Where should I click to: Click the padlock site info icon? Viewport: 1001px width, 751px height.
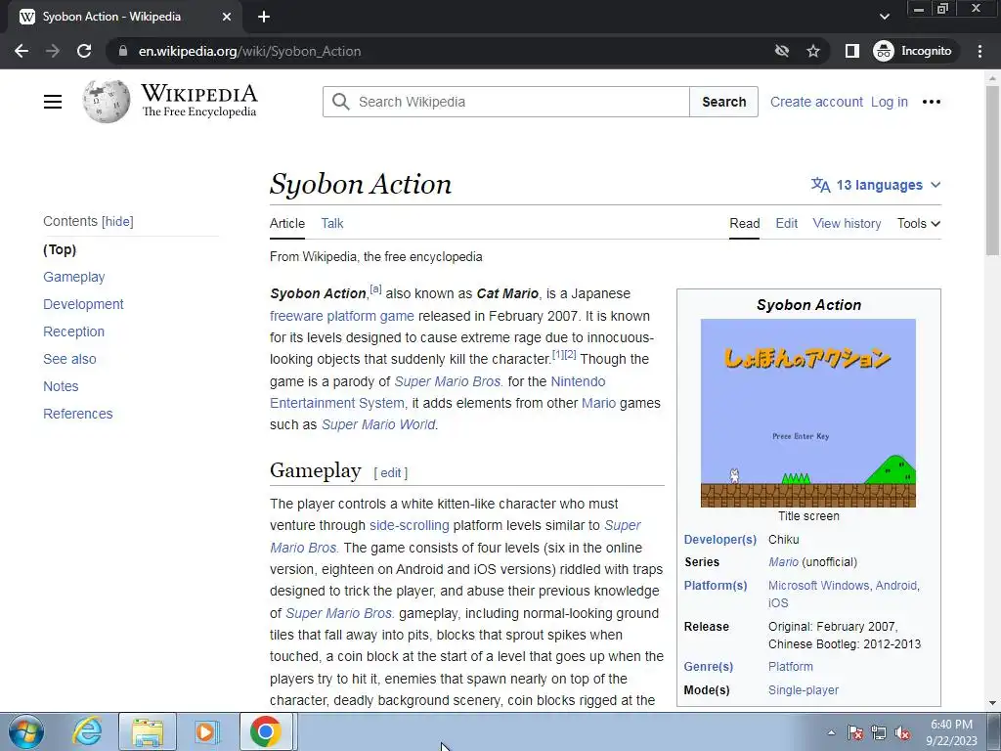(123, 51)
